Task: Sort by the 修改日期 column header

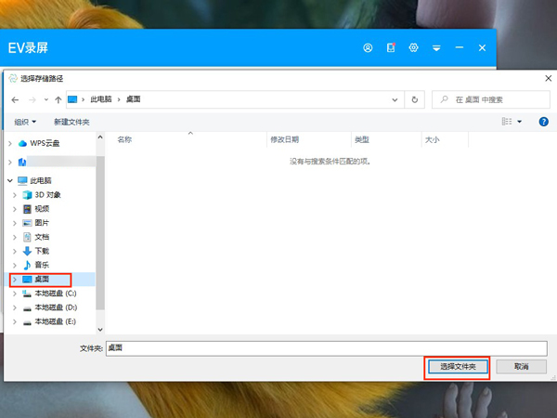Action: click(x=284, y=139)
